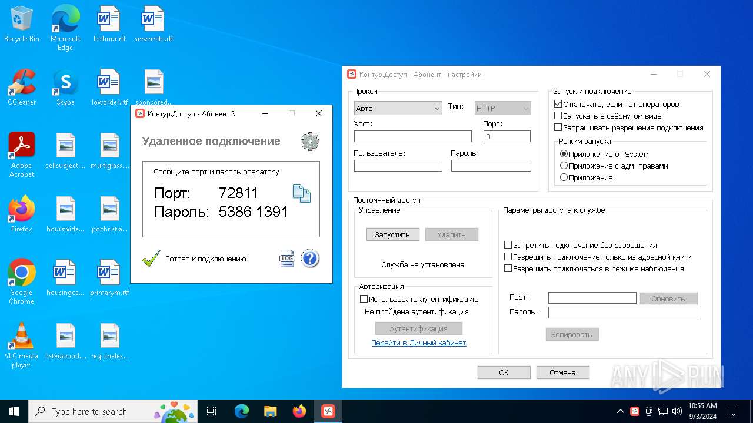Open listhour.rtf desktop file
753x423 pixels.
(109, 25)
